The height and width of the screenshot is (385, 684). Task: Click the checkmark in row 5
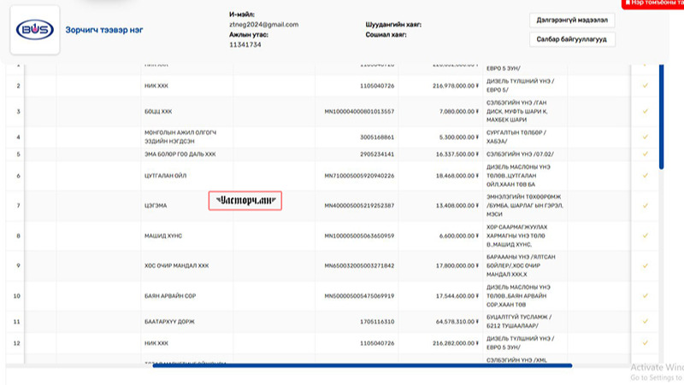click(x=646, y=155)
